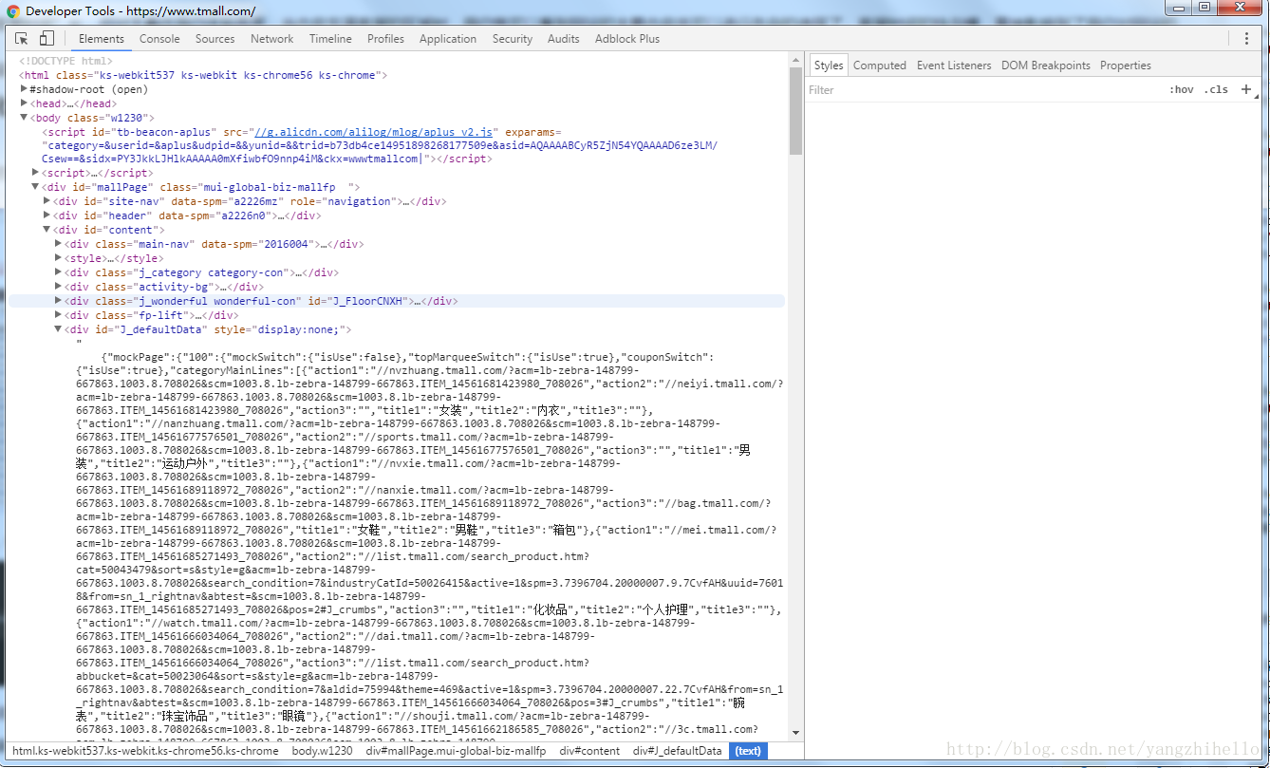The height and width of the screenshot is (768, 1270).
Task: Open the Security tab
Action: click(x=513, y=39)
